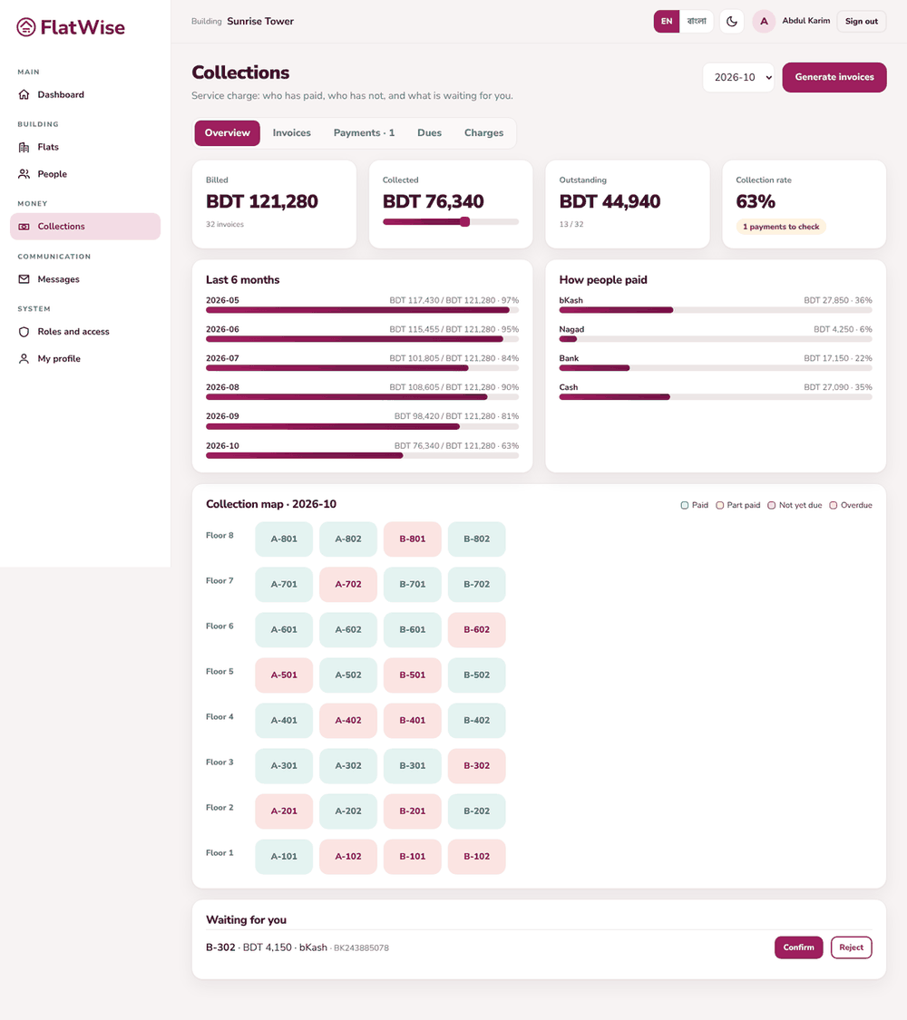Viewport: 907px width, 1020px height.
Task: Click the Dashboard home icon
Action: [x=24, y=94]
